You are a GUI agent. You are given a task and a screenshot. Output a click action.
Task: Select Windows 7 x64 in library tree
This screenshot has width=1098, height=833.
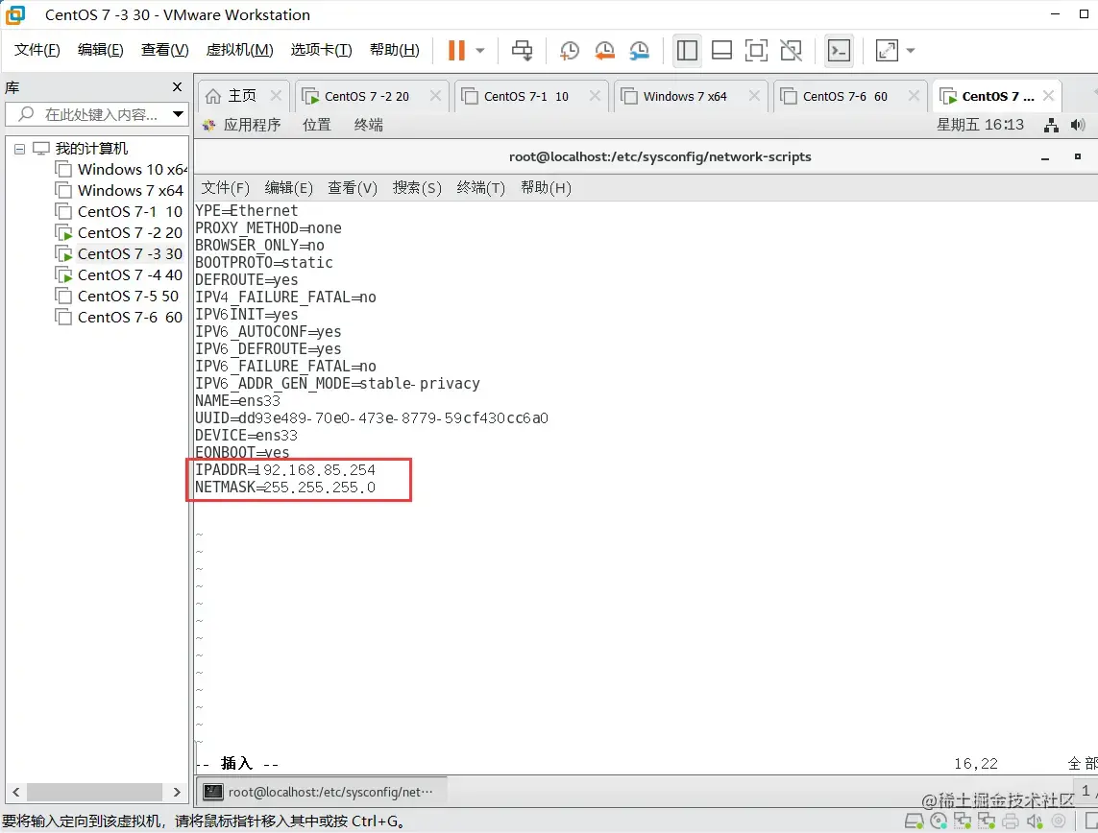point(120,190)
